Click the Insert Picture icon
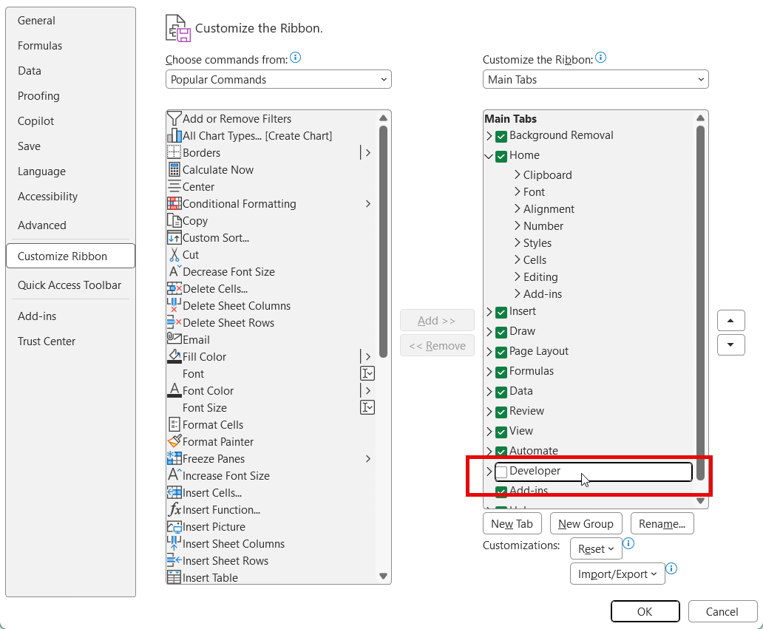763x629 pixels. coord(174,527)
